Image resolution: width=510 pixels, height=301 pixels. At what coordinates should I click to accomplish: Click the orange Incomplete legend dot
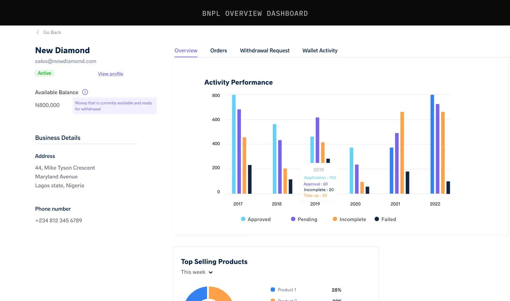[335, 219]
